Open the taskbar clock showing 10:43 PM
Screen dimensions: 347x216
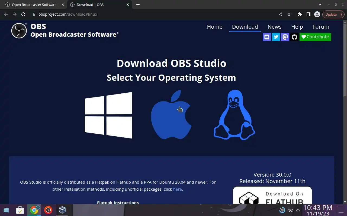[318, 210]
